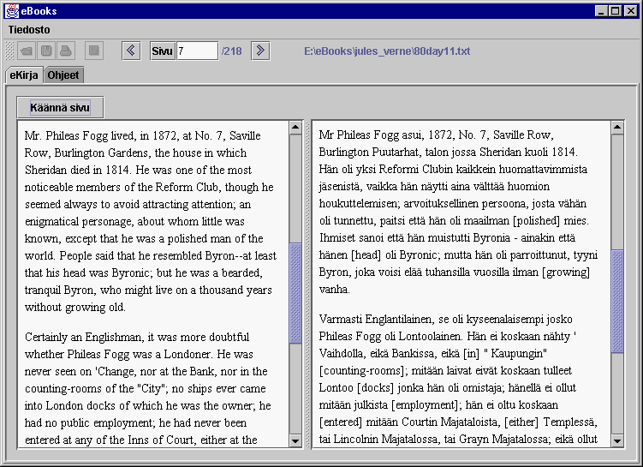
Task: Click "Certainly an Englishman" paragraph start
Action: pyautogui.click(x=83, y=338)
